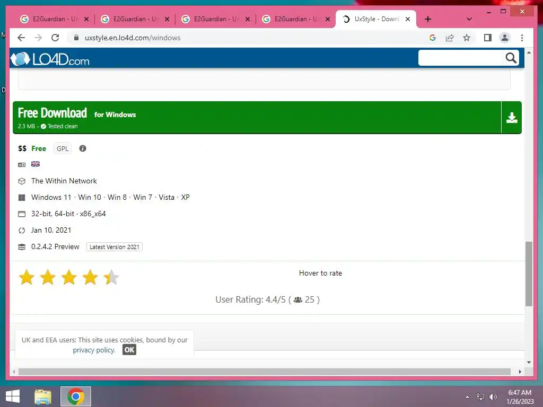The image size is (543, 407).
Task: View site security padlock info
Action: click(76, 38)
